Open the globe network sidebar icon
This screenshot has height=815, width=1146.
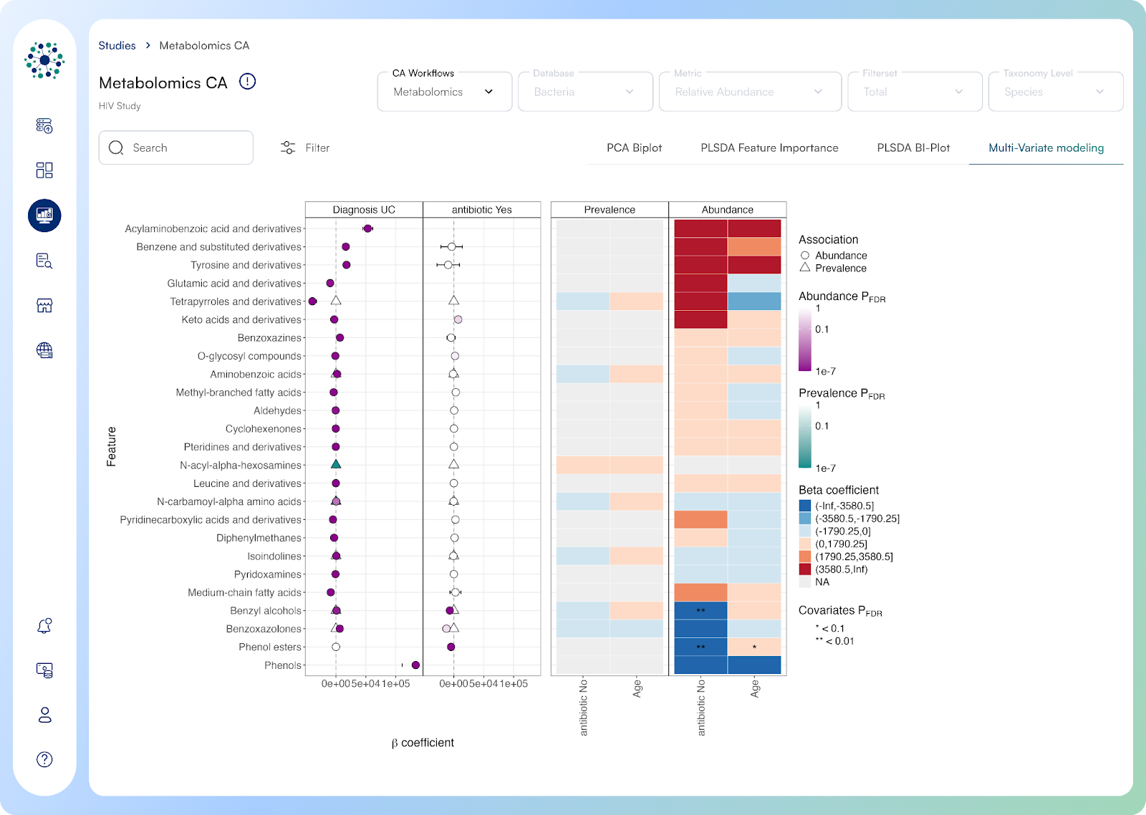[x=44, y=350]
